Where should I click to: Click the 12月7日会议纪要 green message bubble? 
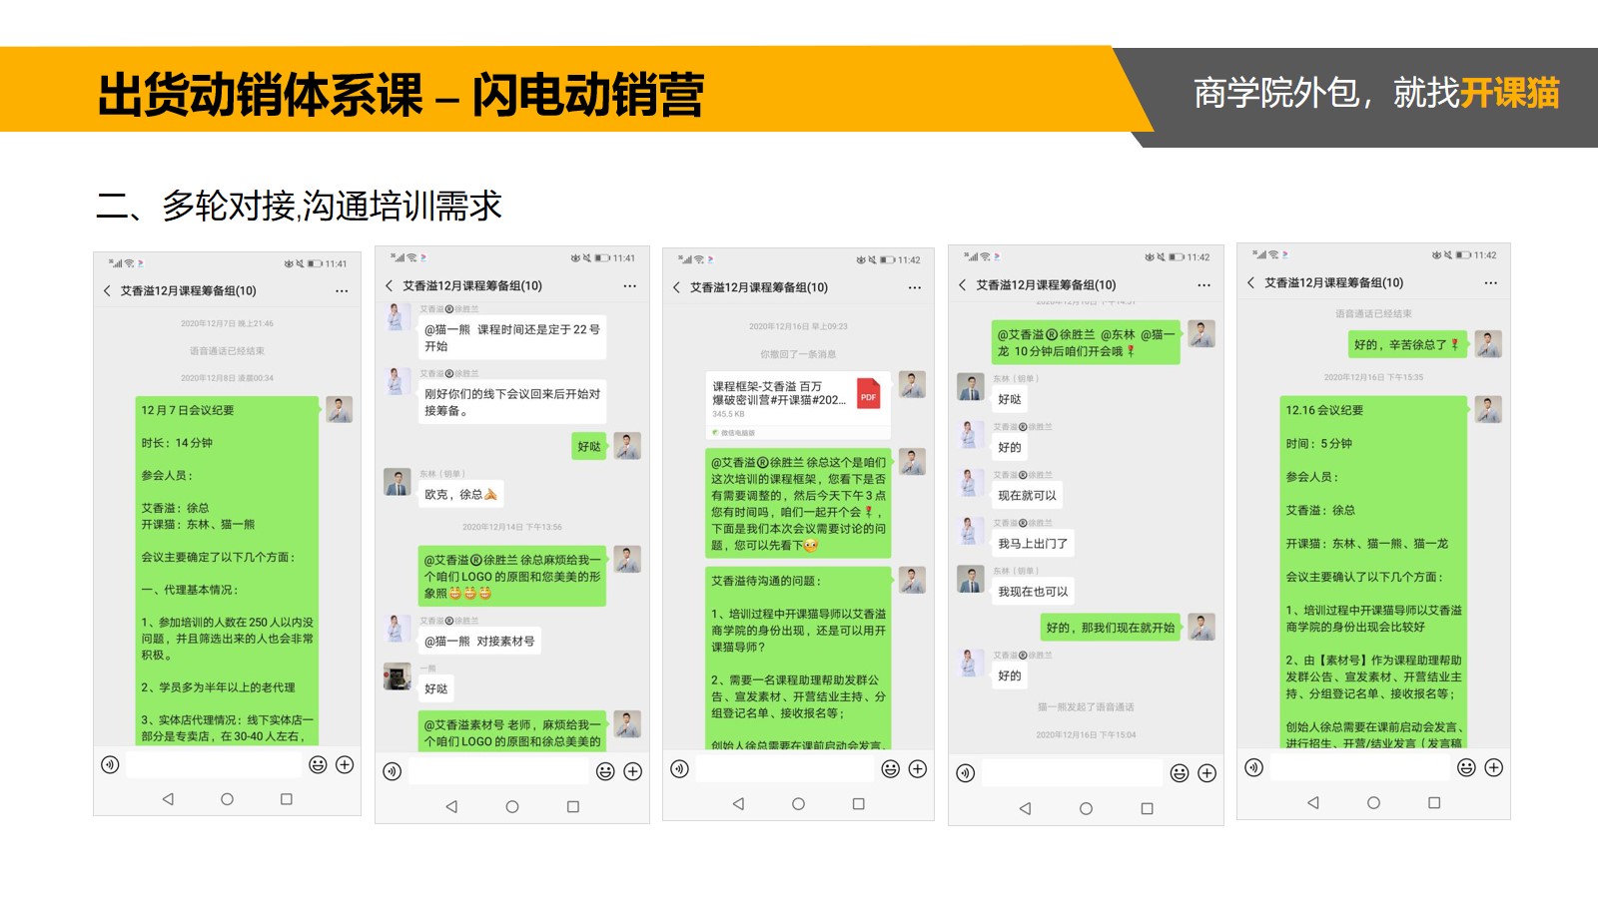click(x=227, y=571)
